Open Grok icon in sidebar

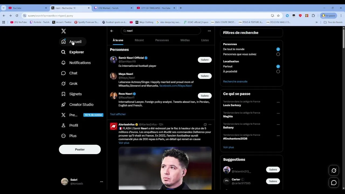63,84
